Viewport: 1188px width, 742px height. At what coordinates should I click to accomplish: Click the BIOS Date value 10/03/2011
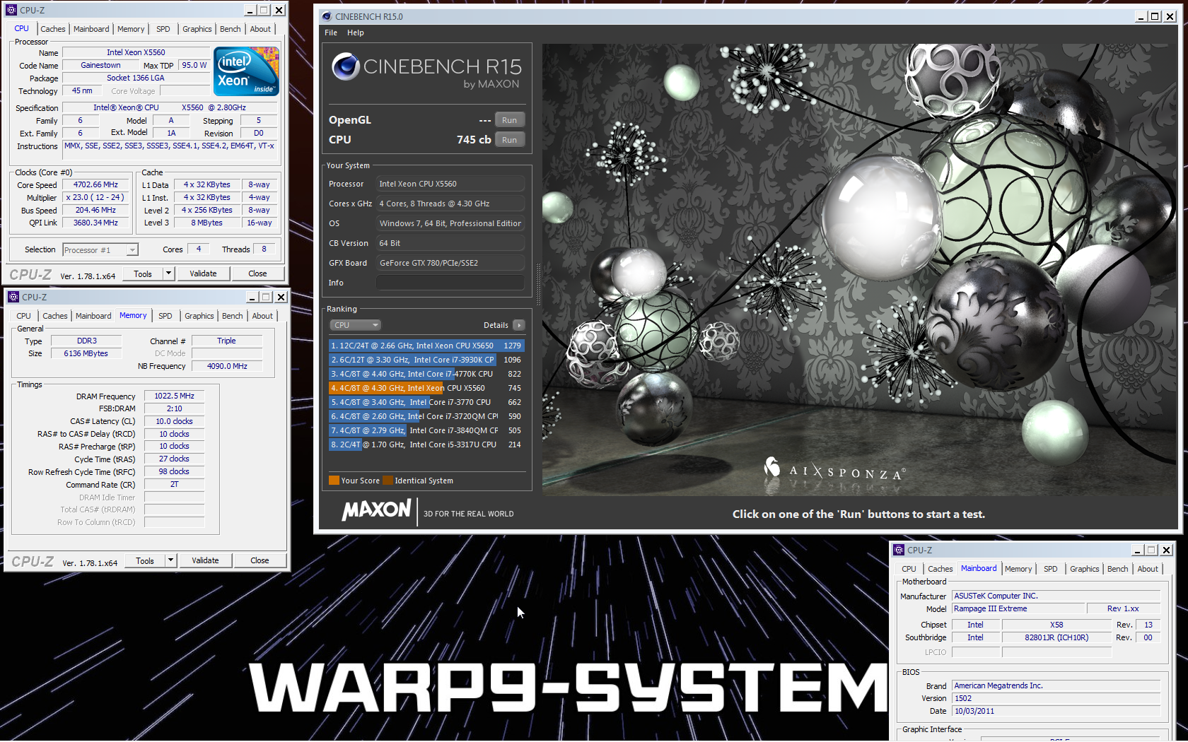click(1056, 711)
